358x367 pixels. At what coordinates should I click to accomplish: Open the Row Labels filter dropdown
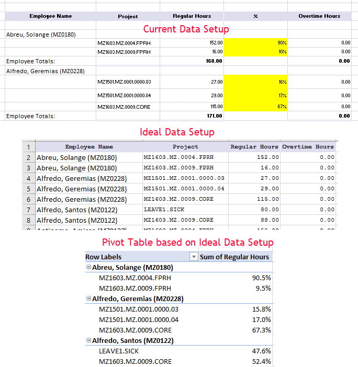(194, 257)
